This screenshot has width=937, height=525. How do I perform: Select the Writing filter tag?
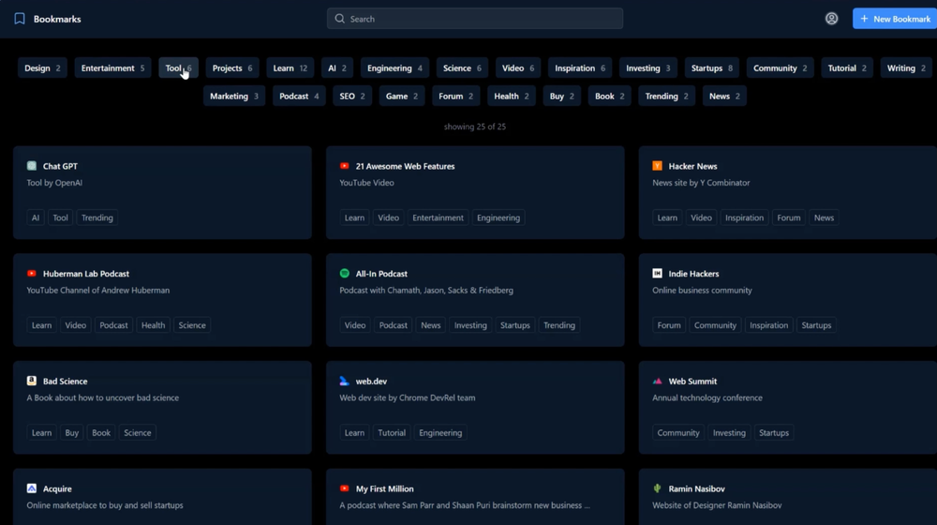click(x=906, y=68)
